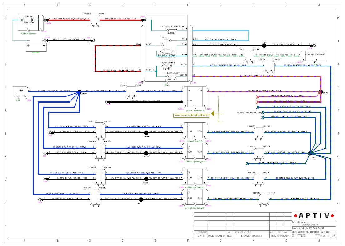This screenshot has width=345, height=246.
Task: Click splice node SP186
Action: tap(146, 133)
